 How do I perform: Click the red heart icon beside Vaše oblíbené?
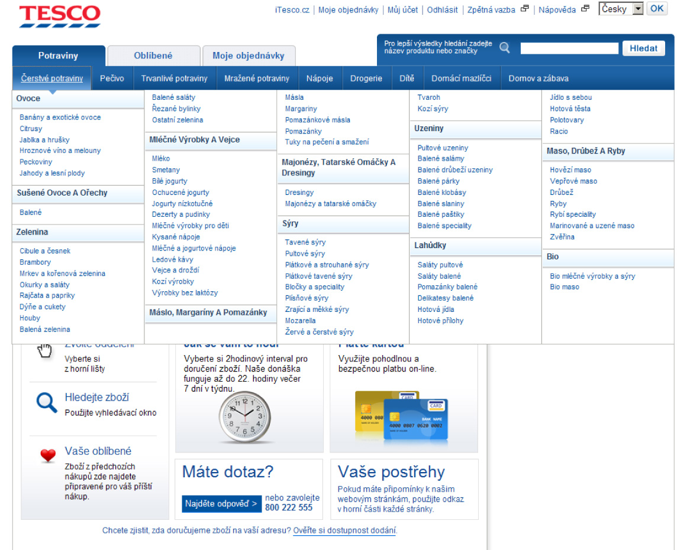coord(47,456)
